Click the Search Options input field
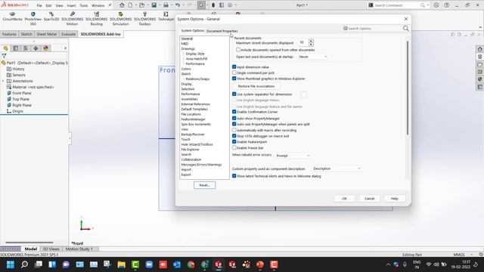The image size is (484, 272). coord(373,29)
